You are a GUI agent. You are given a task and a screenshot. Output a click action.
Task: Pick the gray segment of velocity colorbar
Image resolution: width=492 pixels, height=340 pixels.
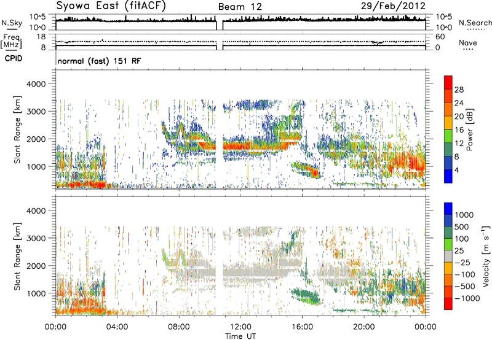(x=448, y=256)
